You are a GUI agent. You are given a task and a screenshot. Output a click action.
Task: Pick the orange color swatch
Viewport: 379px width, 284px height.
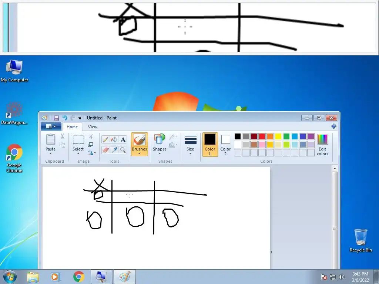coord(270,136)
